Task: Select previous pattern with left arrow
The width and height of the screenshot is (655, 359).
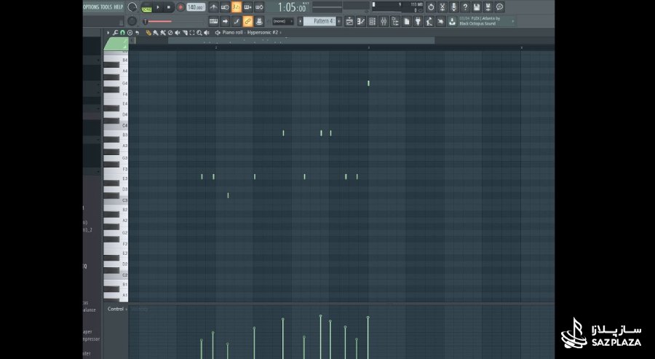Action: (300, 21)
